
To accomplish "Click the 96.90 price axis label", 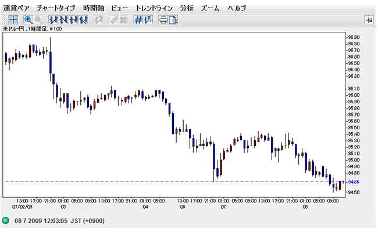I will click(x=354, y=37).
